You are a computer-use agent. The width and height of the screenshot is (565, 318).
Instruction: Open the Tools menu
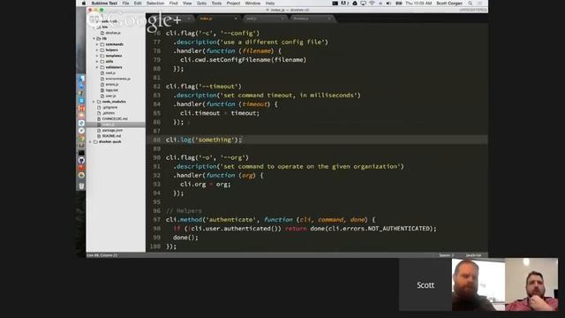click(216, 4)
